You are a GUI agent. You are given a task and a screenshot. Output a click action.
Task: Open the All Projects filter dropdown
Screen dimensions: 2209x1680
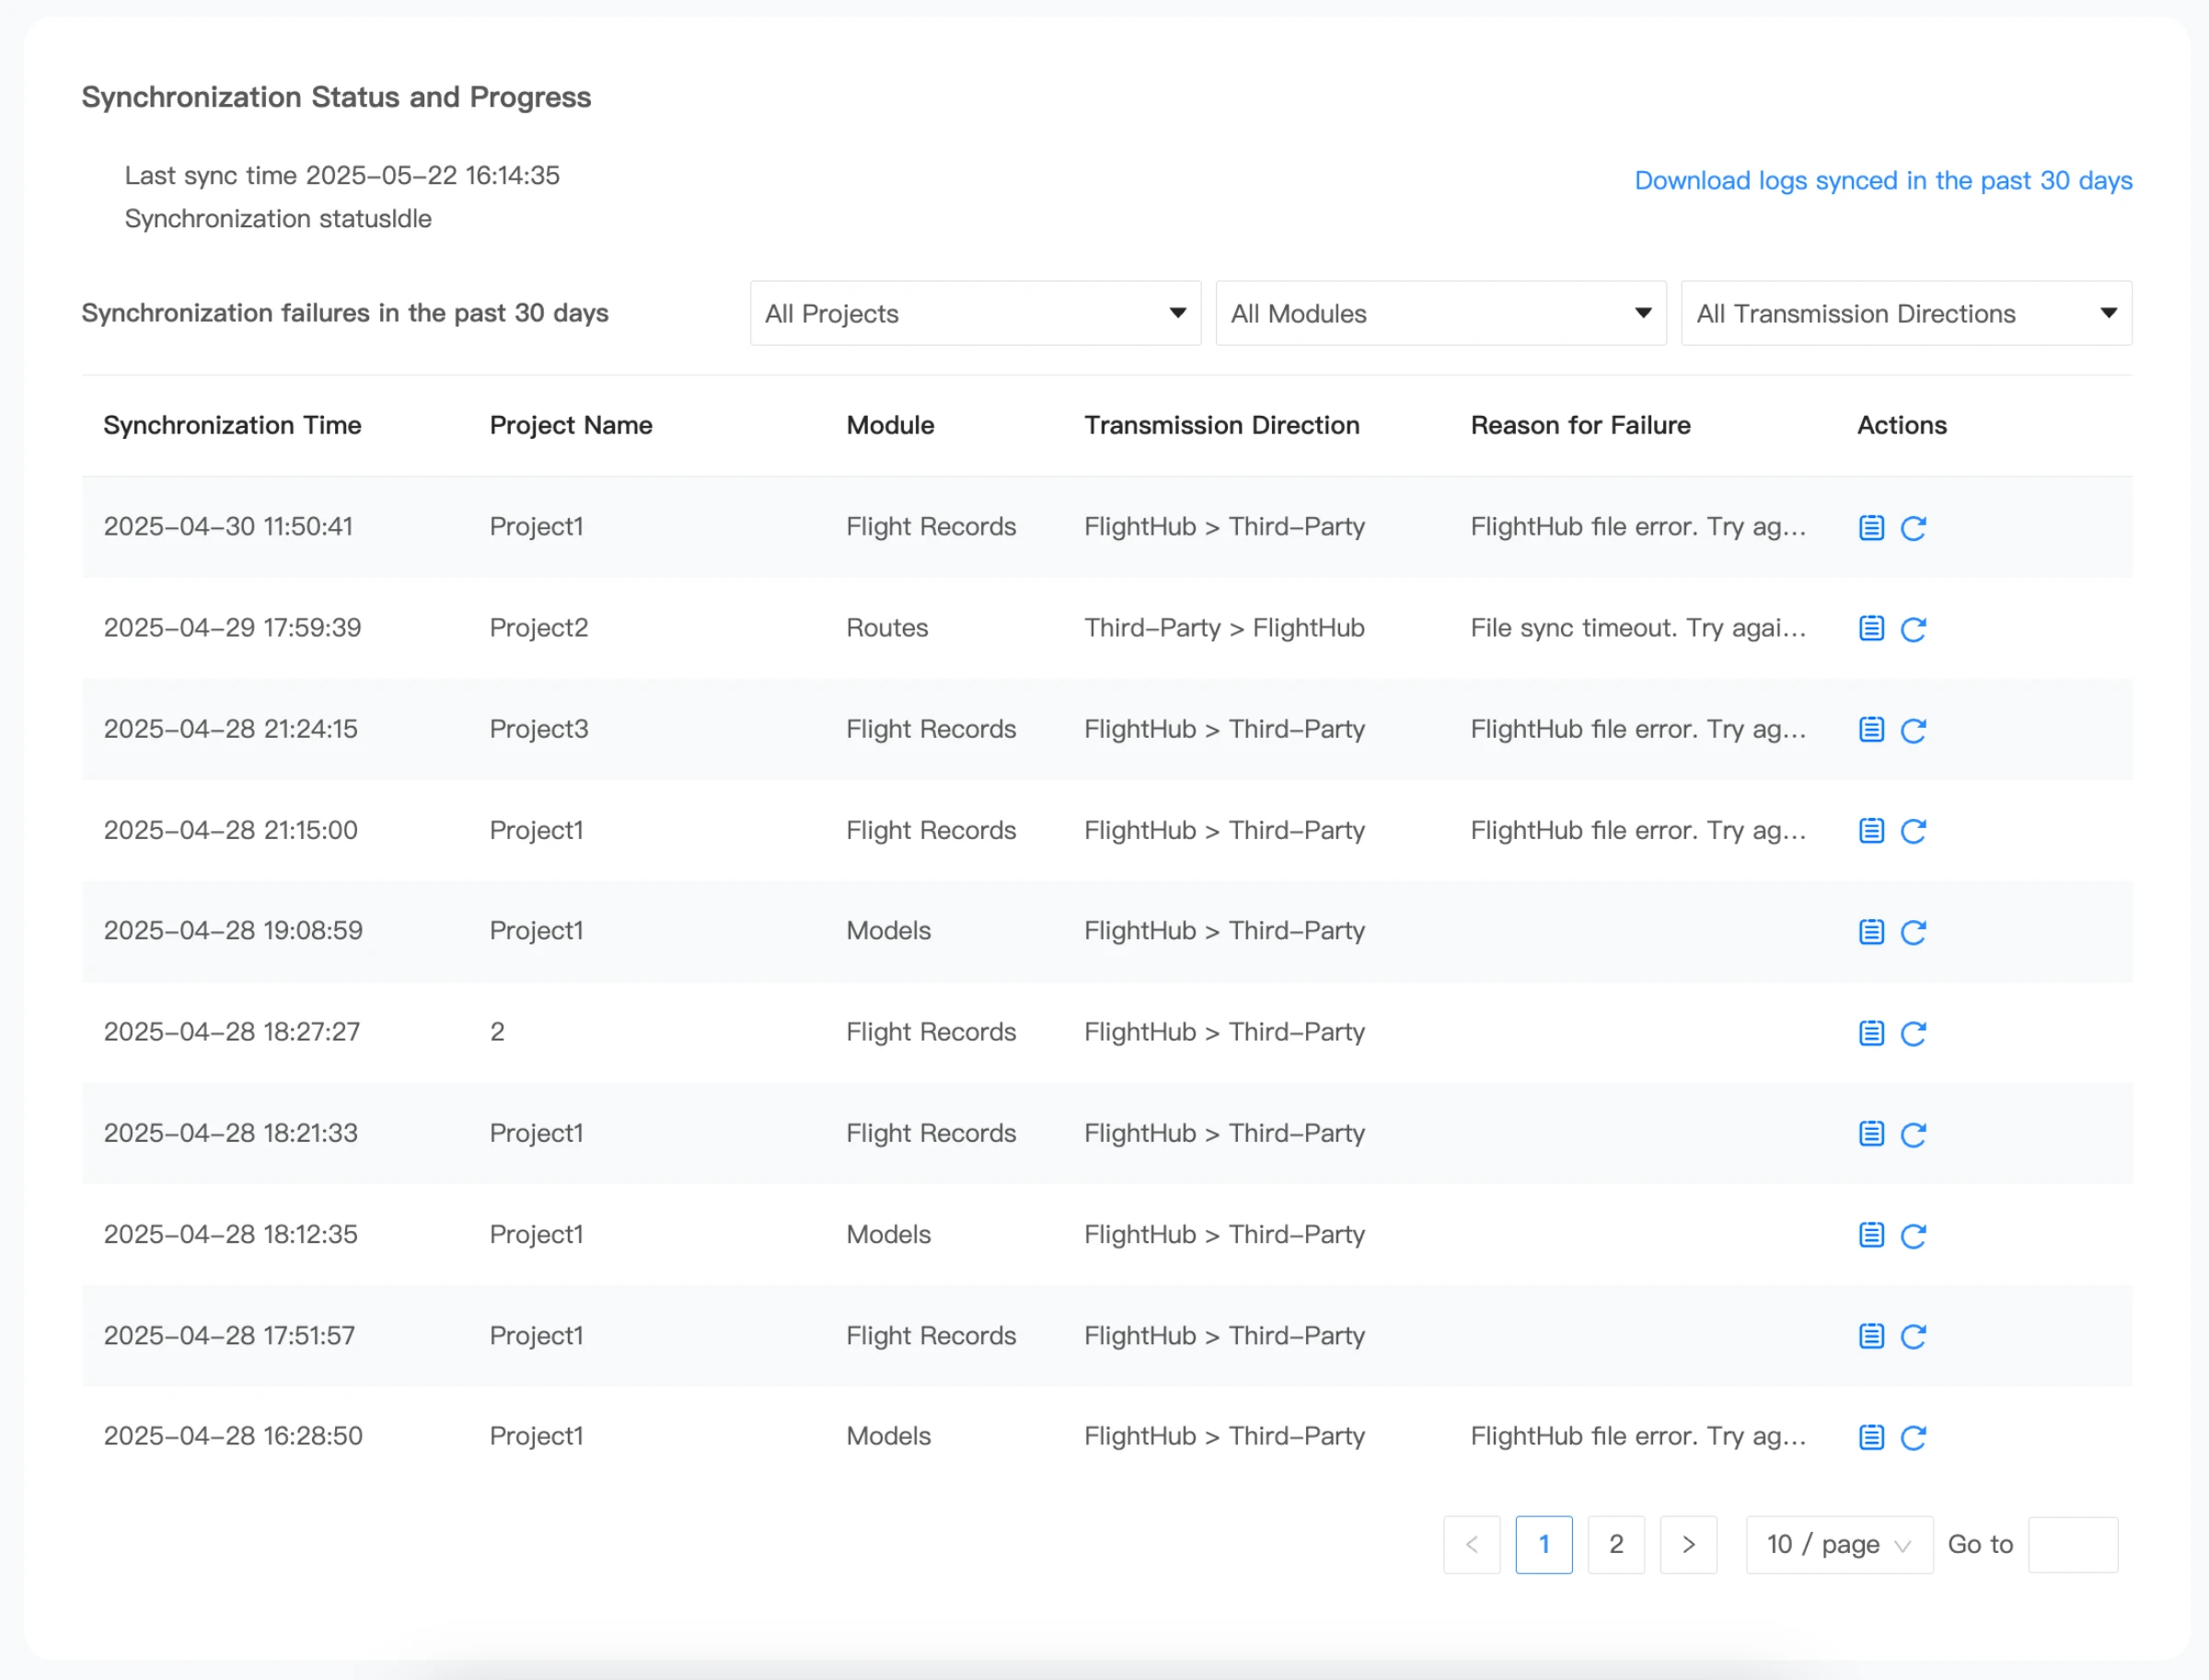coord(976,313)
